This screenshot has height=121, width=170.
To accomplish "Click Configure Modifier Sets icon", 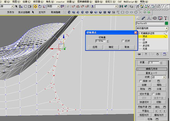I will coord(164,54).
